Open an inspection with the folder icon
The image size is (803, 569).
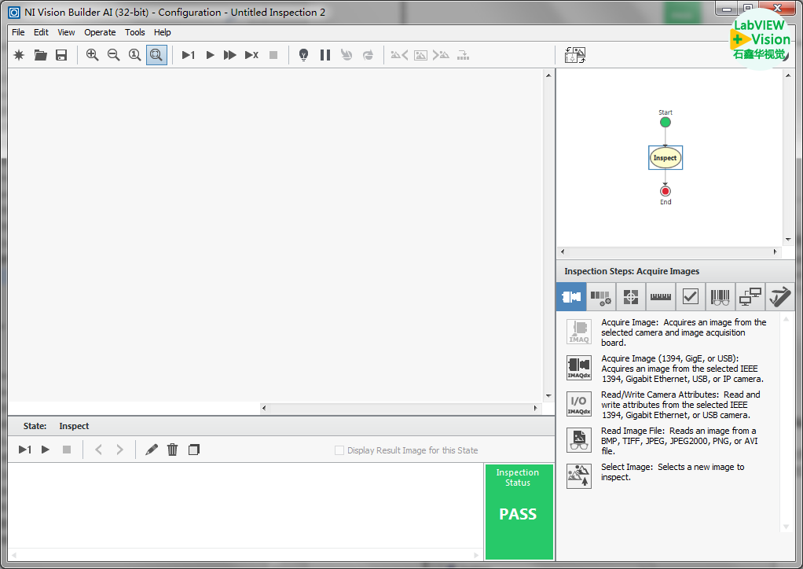click(40, 55)
